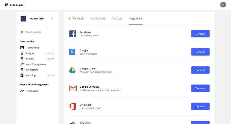Click the Insights bar chart icon
Viewport: 231px width, 124px height.
[x=22, y=53]
